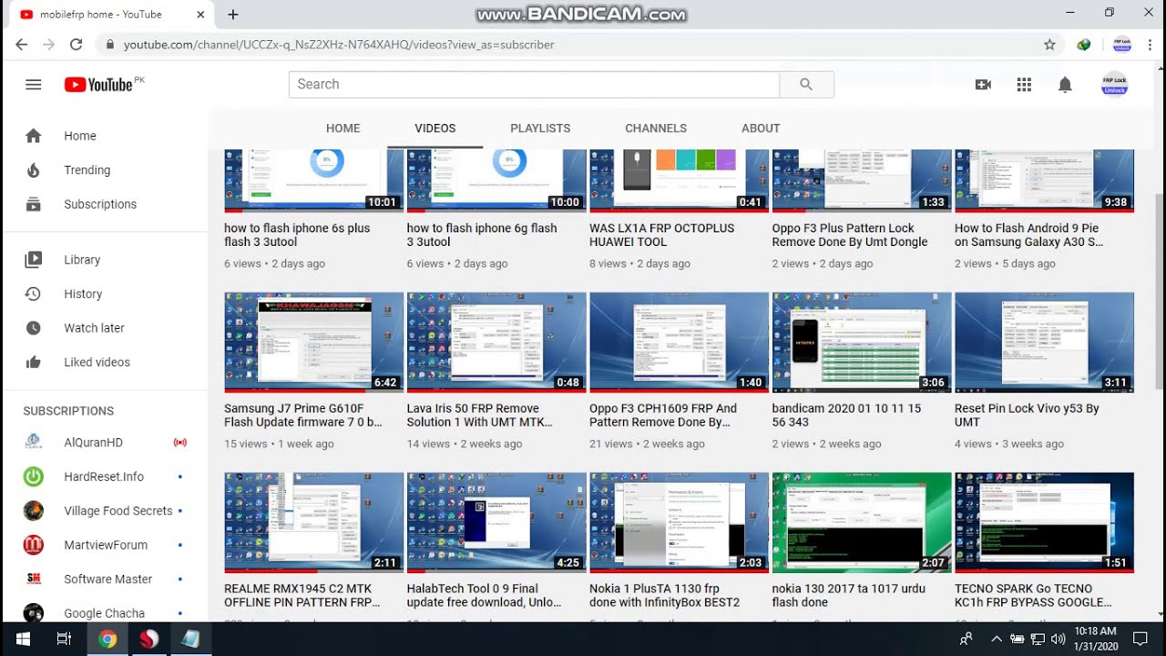1166x656 pixels.
Task: Open the CHANNELS tab
Action: coord(656,128)
